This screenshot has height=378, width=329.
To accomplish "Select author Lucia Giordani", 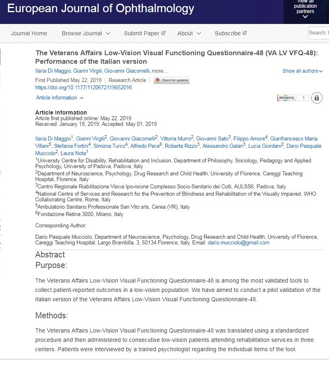I will click(x=264, y=146).
